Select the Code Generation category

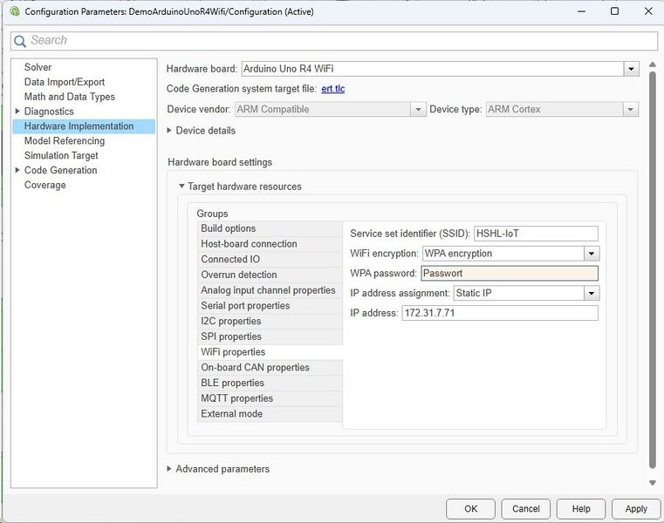coord(60,170)
